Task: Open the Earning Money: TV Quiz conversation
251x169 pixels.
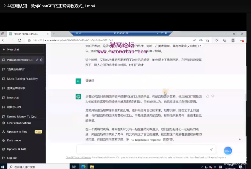Action: [22, 117]
